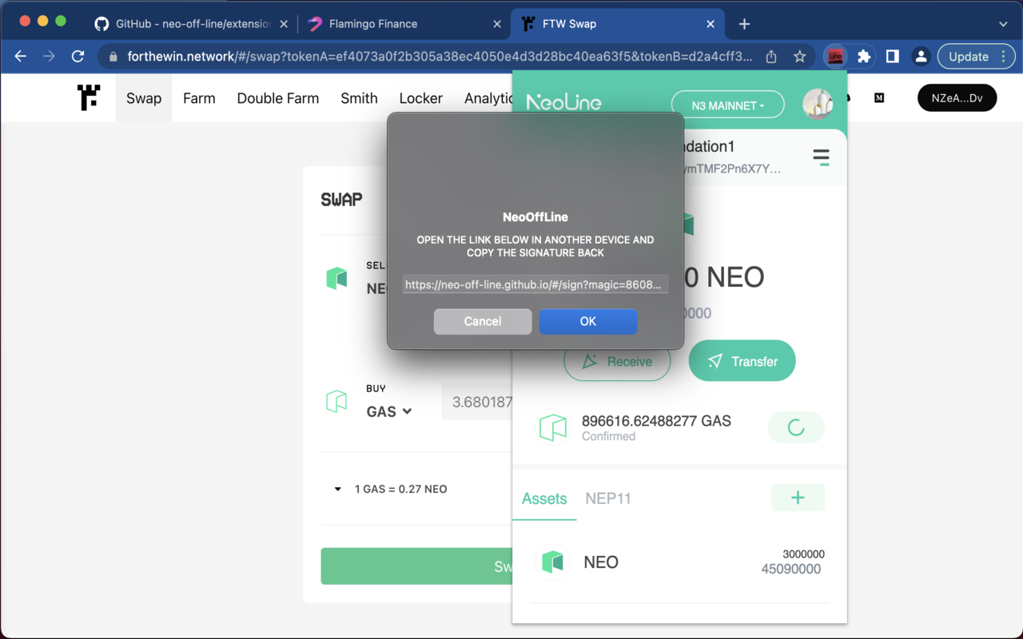
Task: Click the NeoLine account avatar
Action: [x=818, y=105]
